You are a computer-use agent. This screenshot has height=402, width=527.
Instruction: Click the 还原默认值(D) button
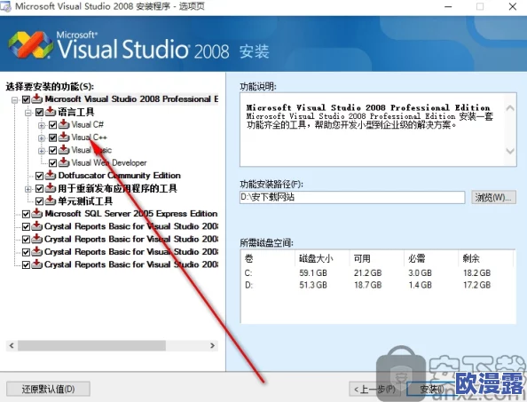pos(48,390)
